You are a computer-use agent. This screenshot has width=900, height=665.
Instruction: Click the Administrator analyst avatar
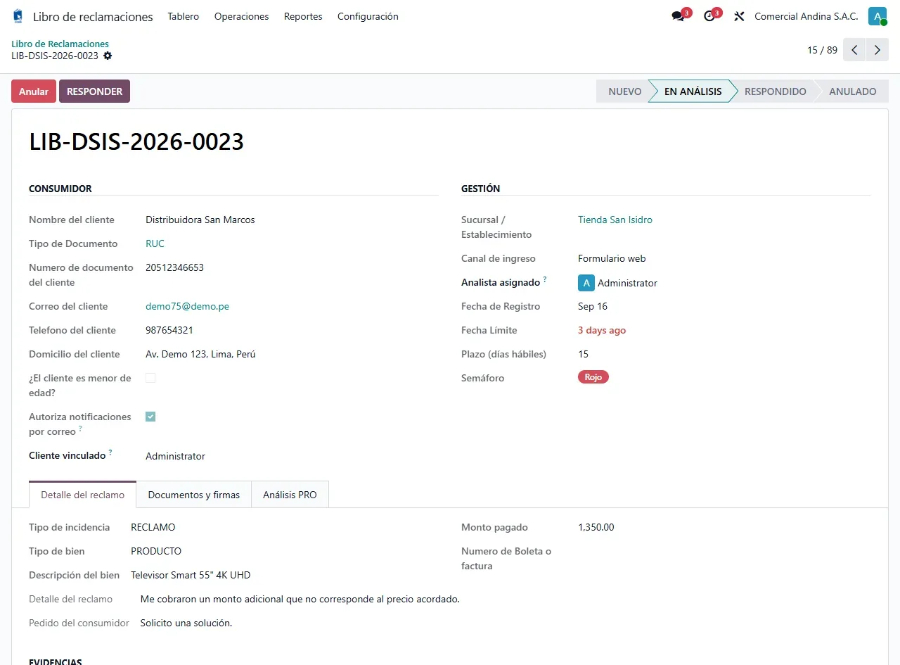click(x=586, y=283)
